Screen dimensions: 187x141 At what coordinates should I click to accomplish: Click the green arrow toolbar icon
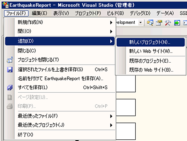[177, 22]
